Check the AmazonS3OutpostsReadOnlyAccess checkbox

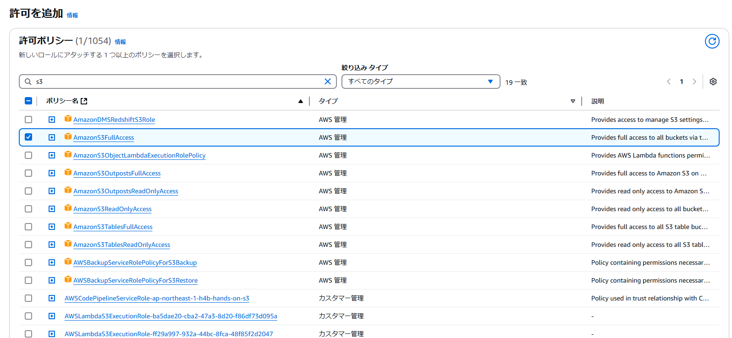[28, 191]
